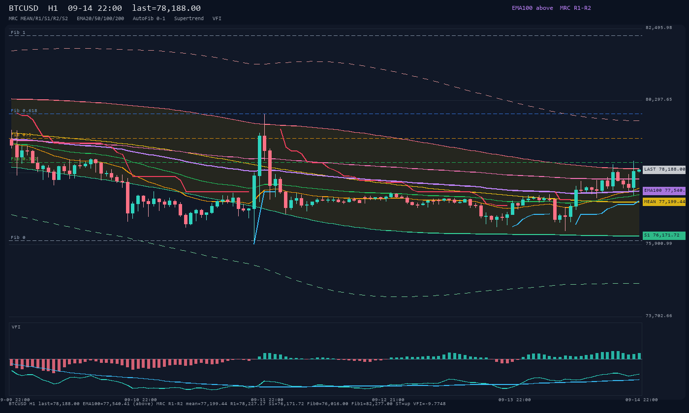Click the Supertrend legend entry

coord(189,18)
